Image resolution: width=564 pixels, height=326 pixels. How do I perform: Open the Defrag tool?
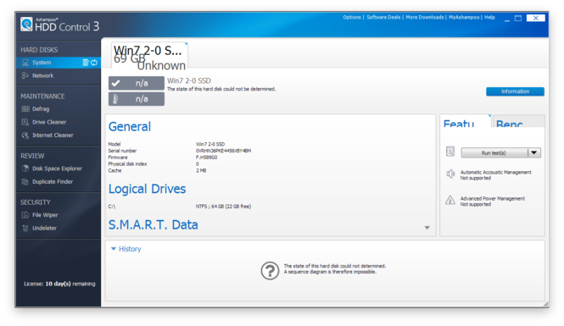pos(41,108)
